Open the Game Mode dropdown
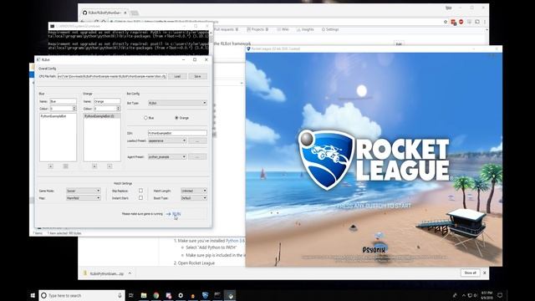Viewport: 535px width, 301px height. [x=84, y=191]
